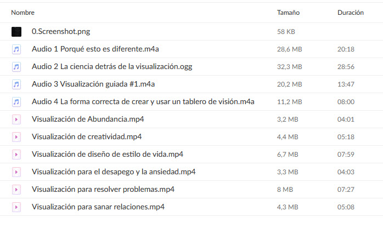Open Audio 1 Porqué esto es diferente.m4a
383x228 pixels.
(x=95, y=49)
